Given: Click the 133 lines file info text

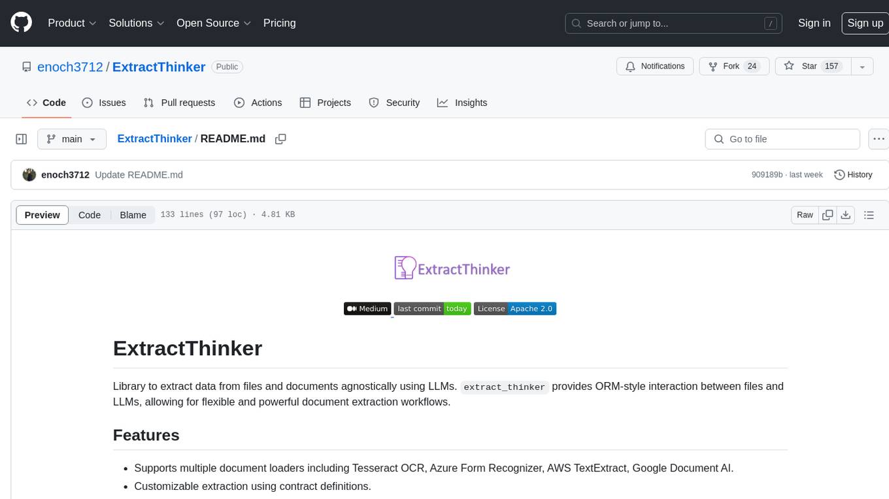Looking at the screenshot, I should (227, 214).
